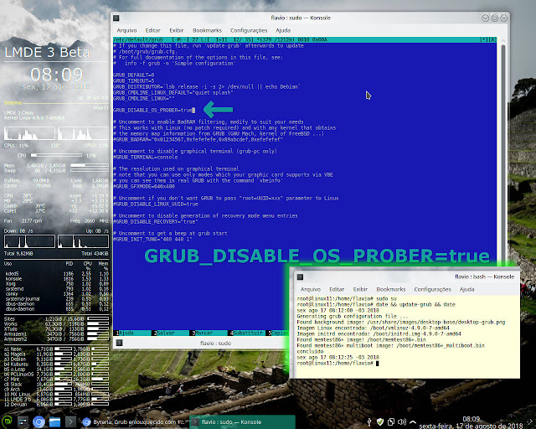Click the GRUB_DEFAULT=0 line

(x=134, y=75)
